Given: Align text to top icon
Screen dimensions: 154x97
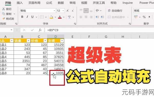Looking at the screenshot, I should coord(81,10).
